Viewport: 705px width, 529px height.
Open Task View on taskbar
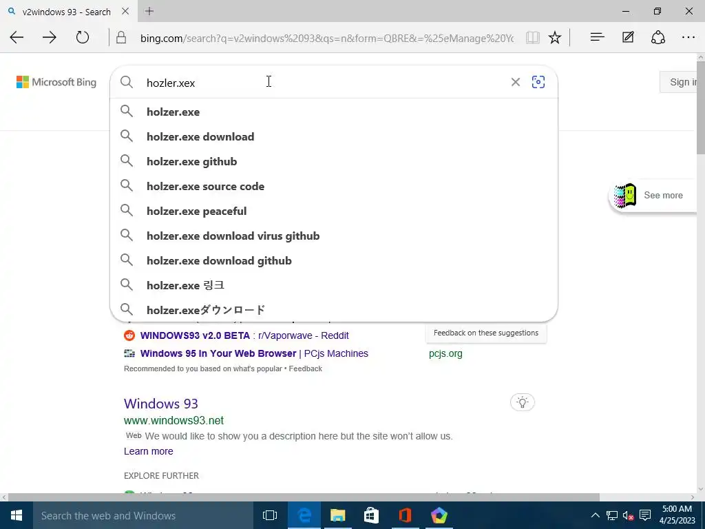[270, 515]
